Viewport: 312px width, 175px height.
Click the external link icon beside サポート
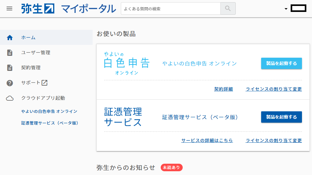(44, 83)
